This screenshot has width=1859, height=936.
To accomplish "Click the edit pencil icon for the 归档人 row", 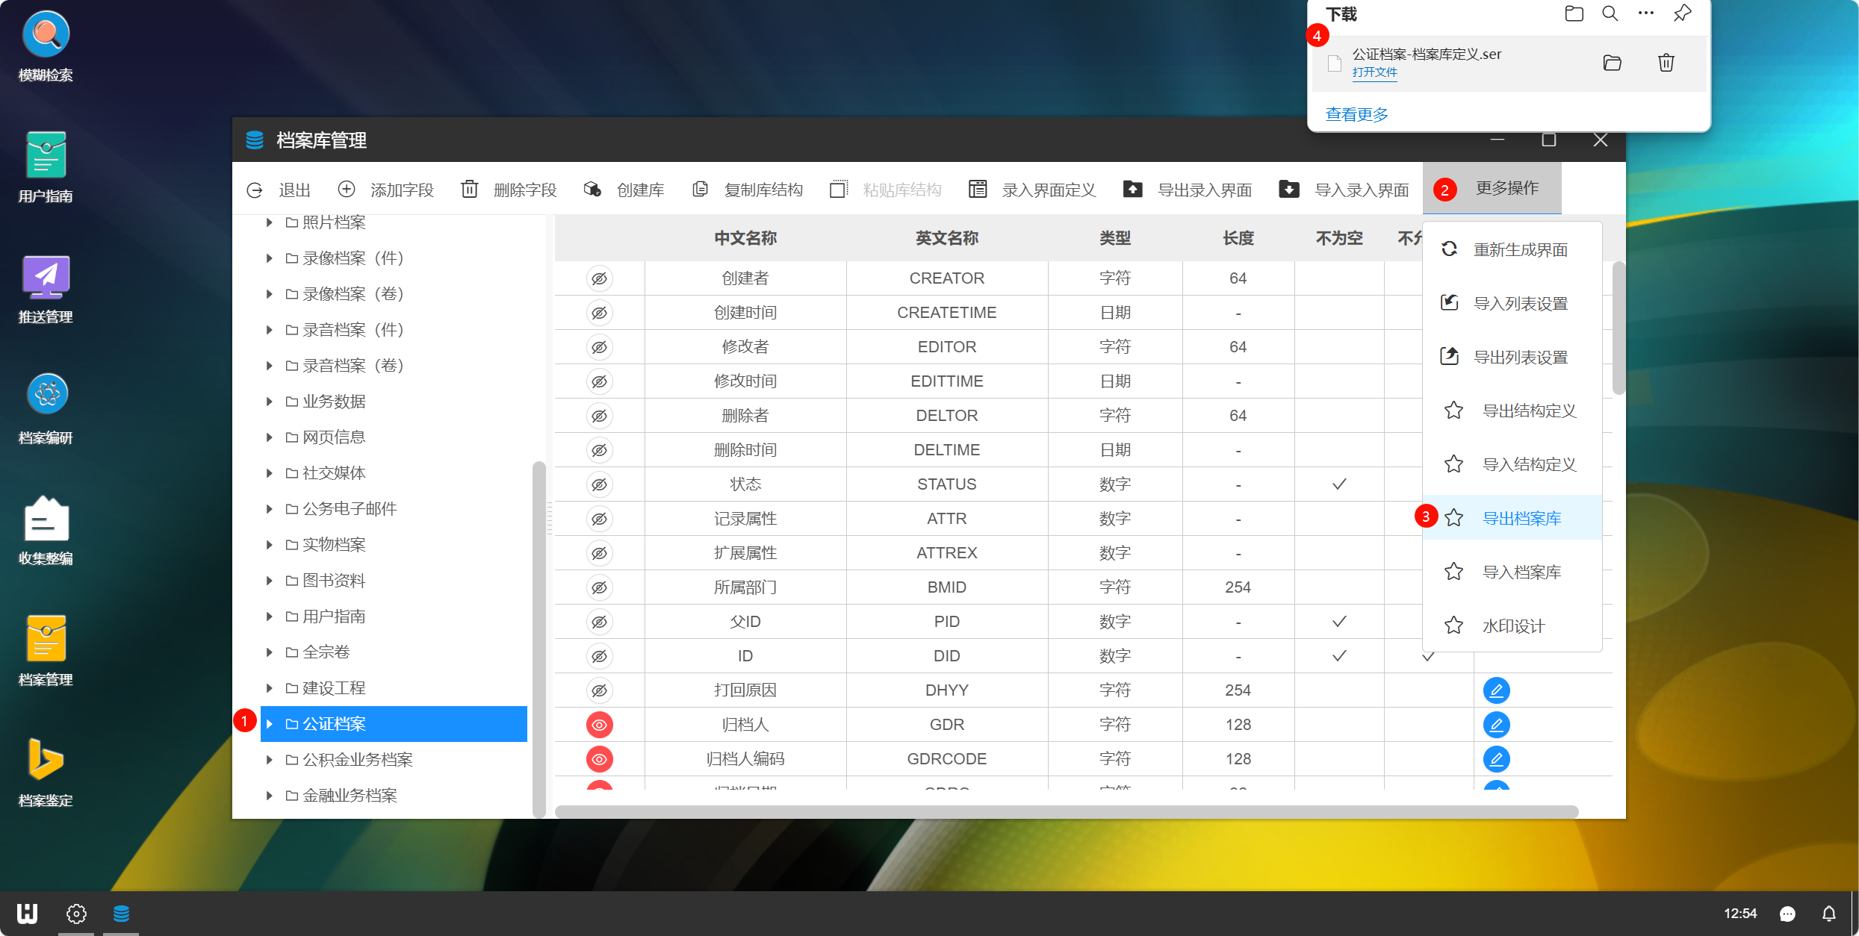I will point(1496,725).
